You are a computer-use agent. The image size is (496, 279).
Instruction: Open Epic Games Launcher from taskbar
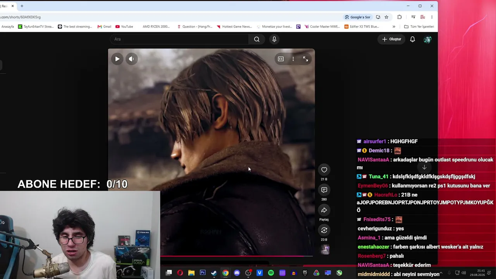coord(305,273)
